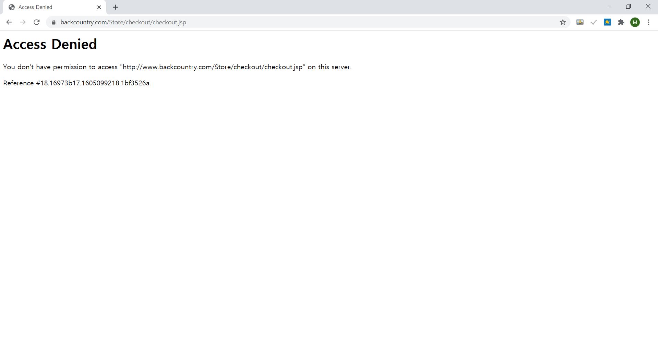Open the image extension icon

click(x=580, y=22)
